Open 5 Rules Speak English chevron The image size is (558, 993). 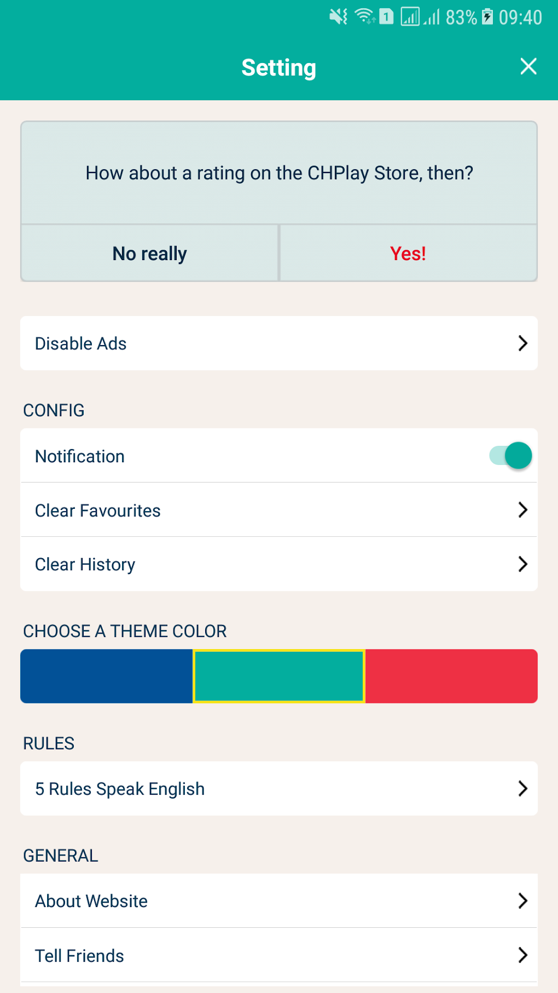pyautogui.click(x=522, y=789)
